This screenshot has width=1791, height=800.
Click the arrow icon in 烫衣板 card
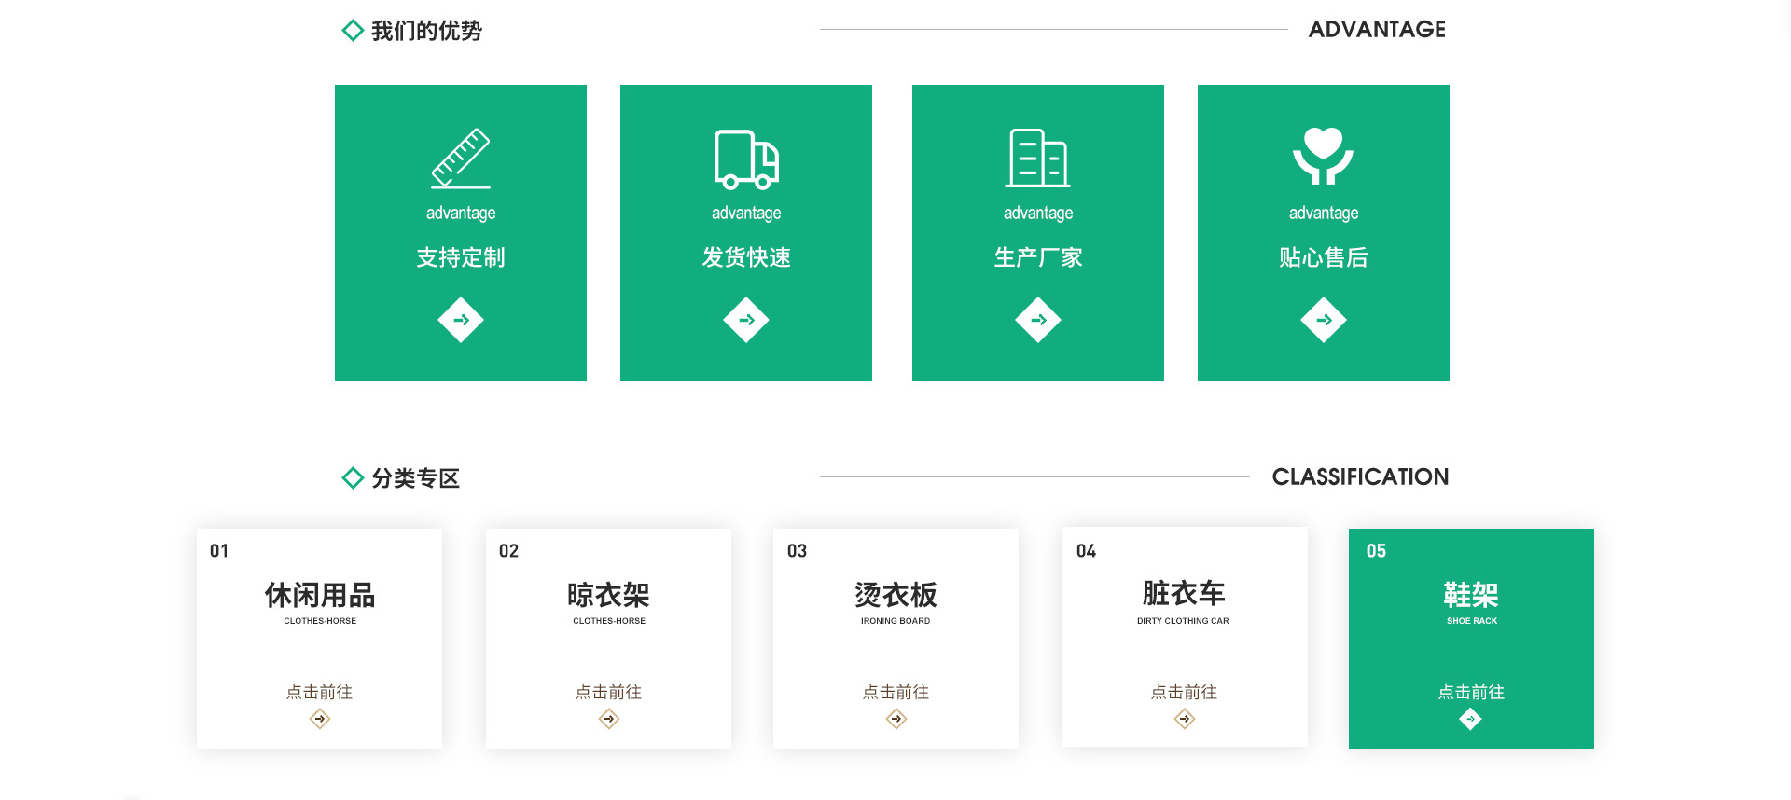point(896,719)
